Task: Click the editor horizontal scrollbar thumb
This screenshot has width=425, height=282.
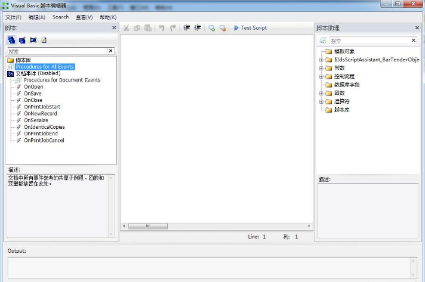Action: (147, 226)
